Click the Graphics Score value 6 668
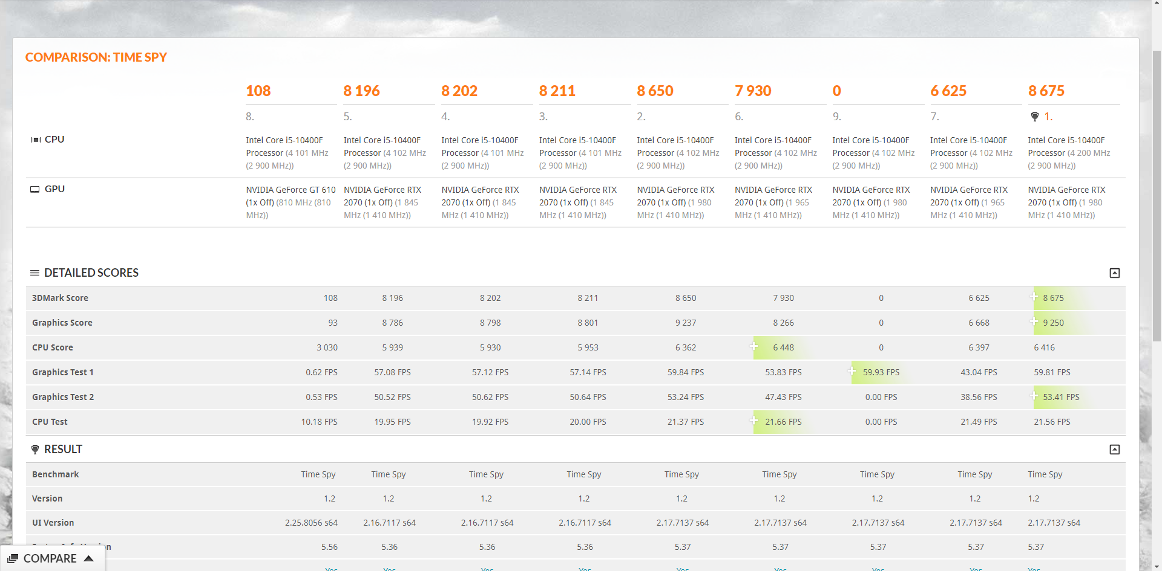The image size is (1162, 571). point(979,323)
